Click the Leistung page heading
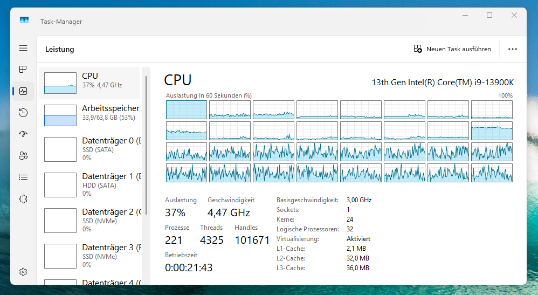 tap(60, 49)
